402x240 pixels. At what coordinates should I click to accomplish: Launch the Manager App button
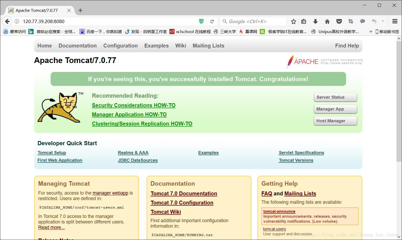[x=335, y=109]
